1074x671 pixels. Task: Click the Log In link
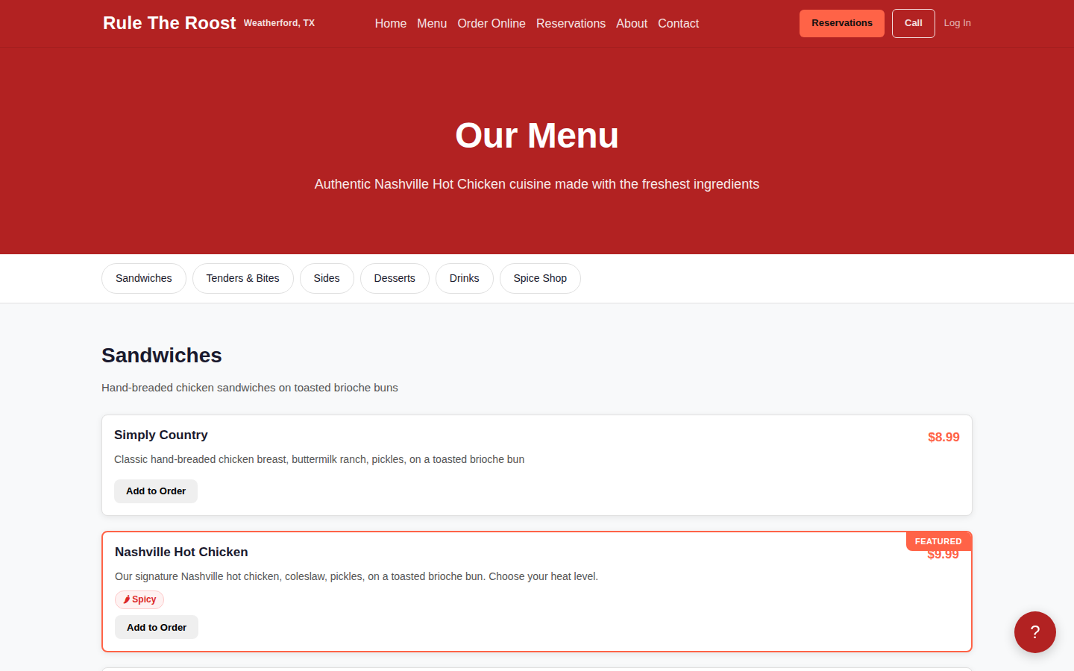click(x=957, y=23)
